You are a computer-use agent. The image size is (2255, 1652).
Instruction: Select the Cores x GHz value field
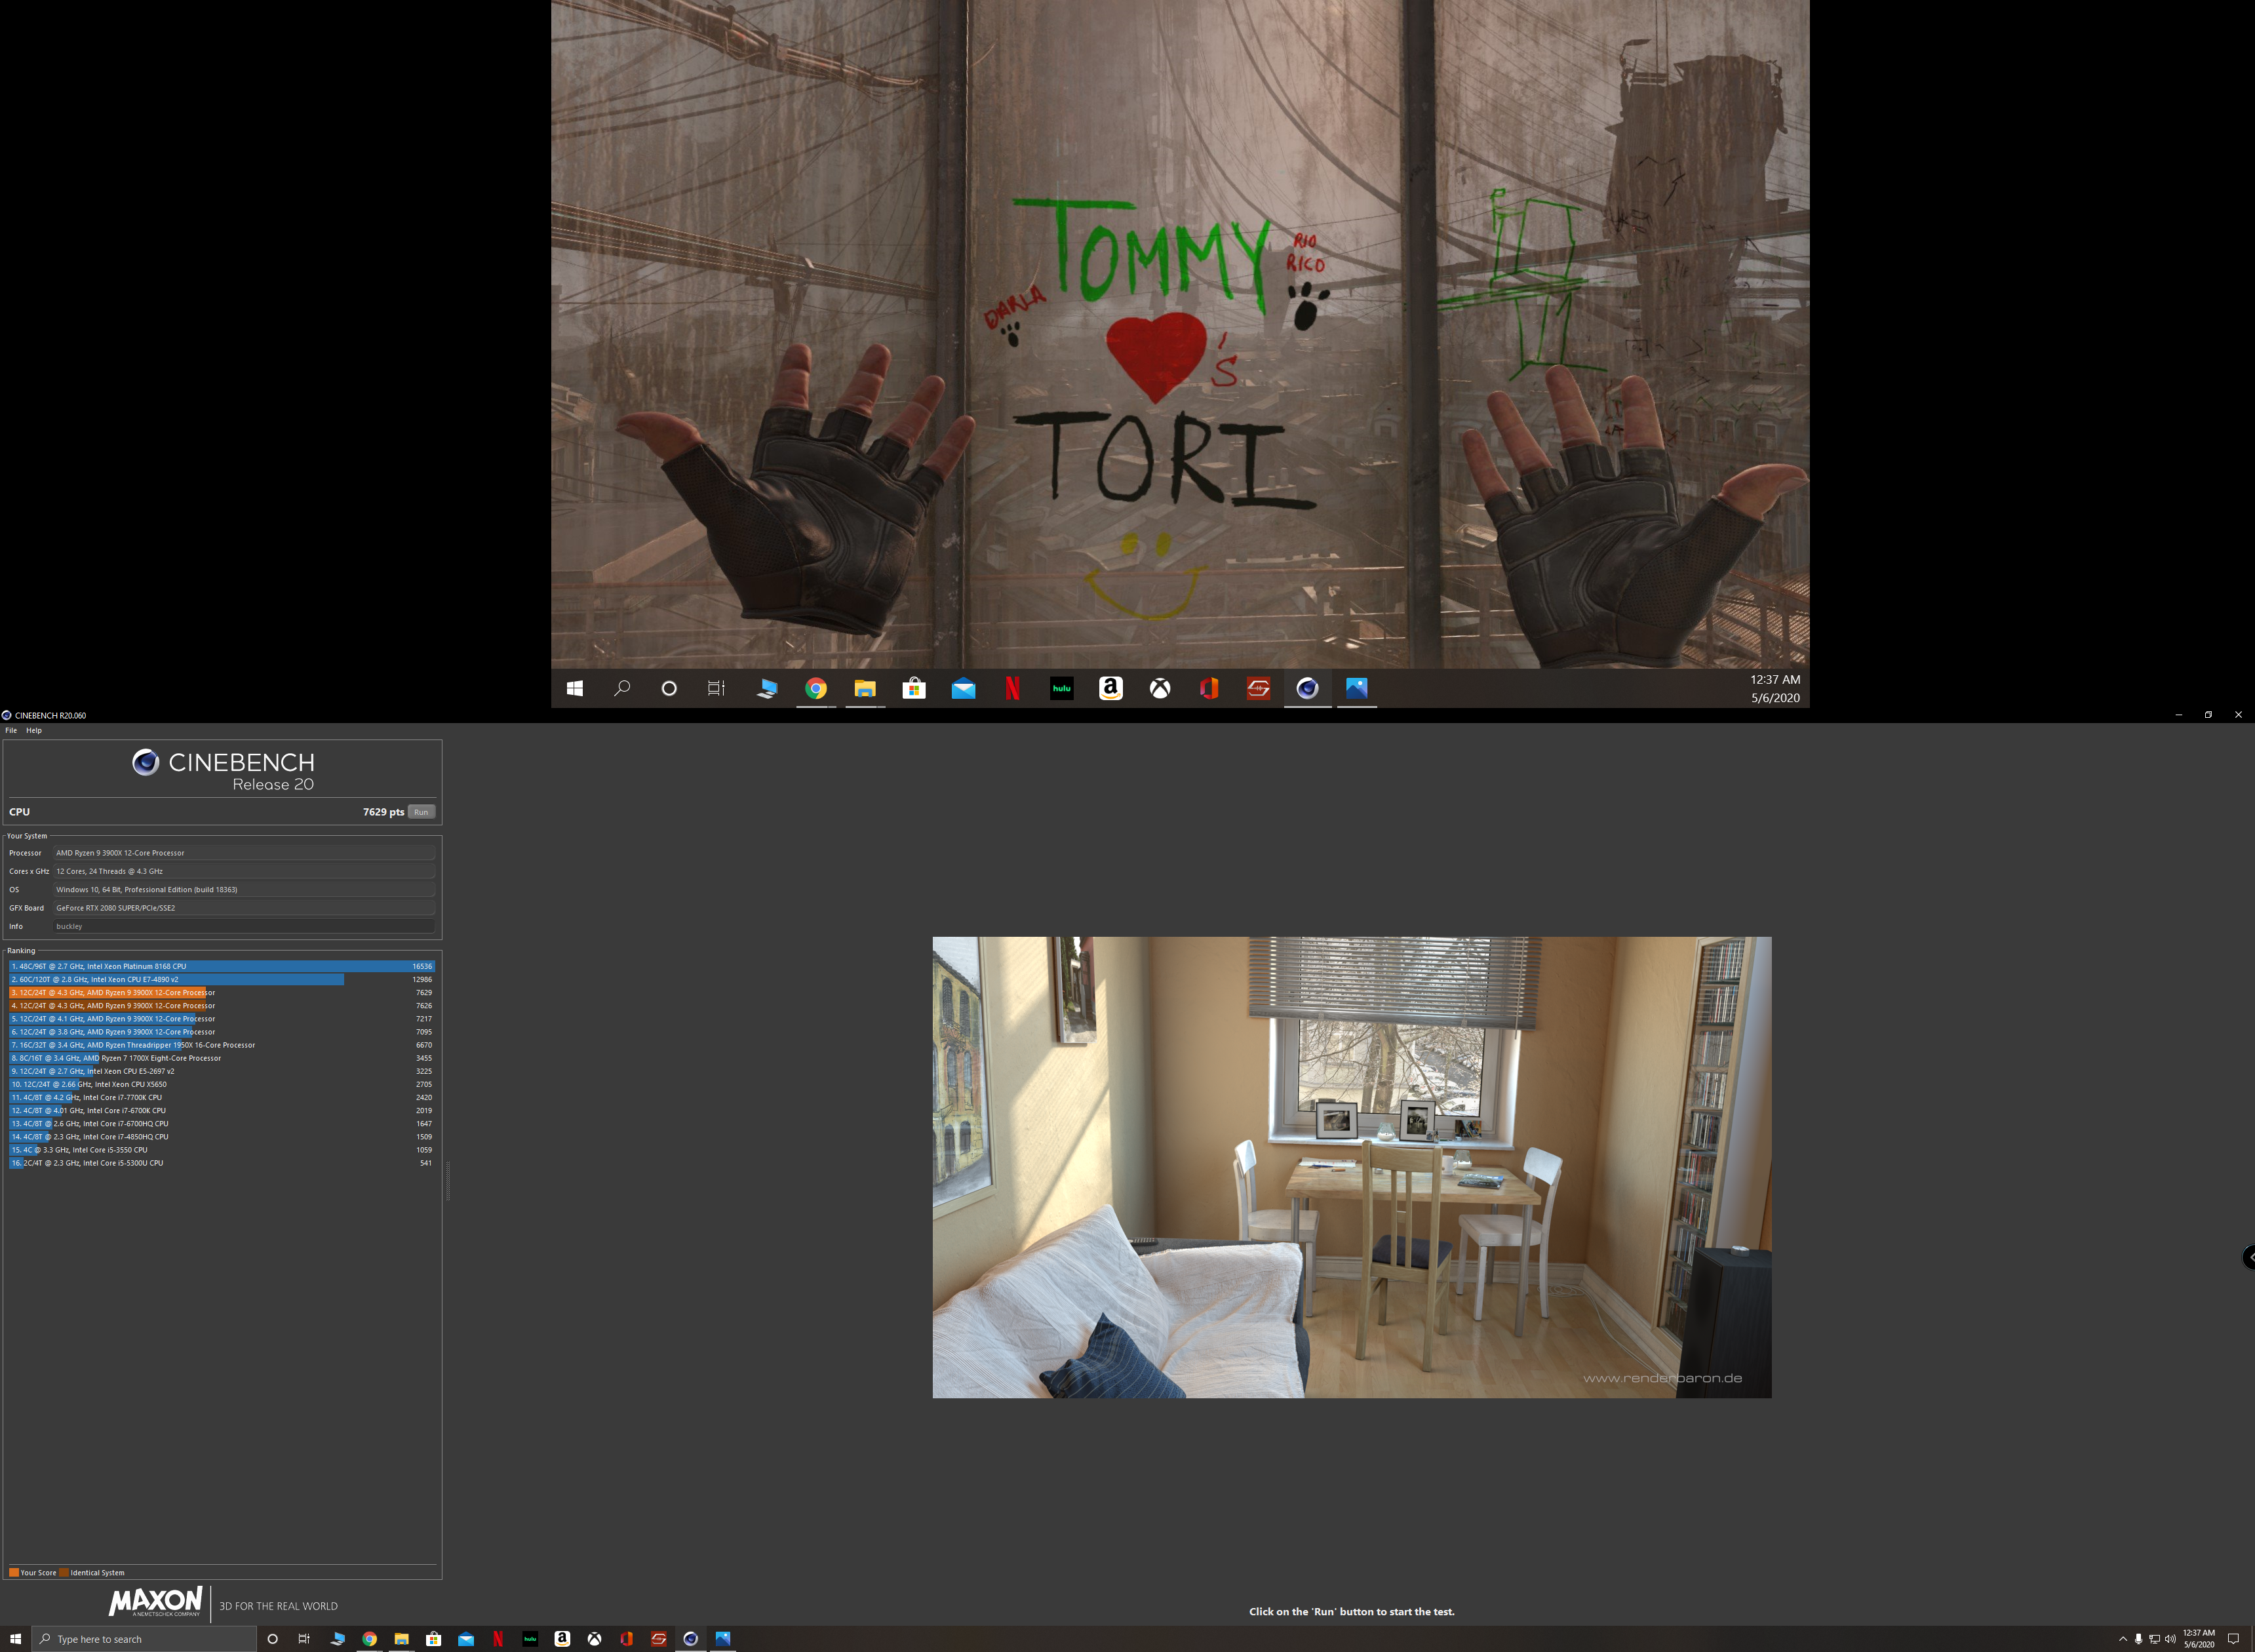tap(244, 871)
